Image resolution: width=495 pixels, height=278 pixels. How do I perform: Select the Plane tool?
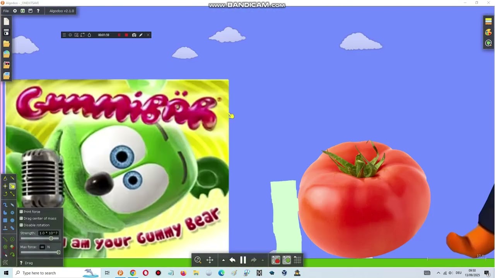click(x=5, y=228)
